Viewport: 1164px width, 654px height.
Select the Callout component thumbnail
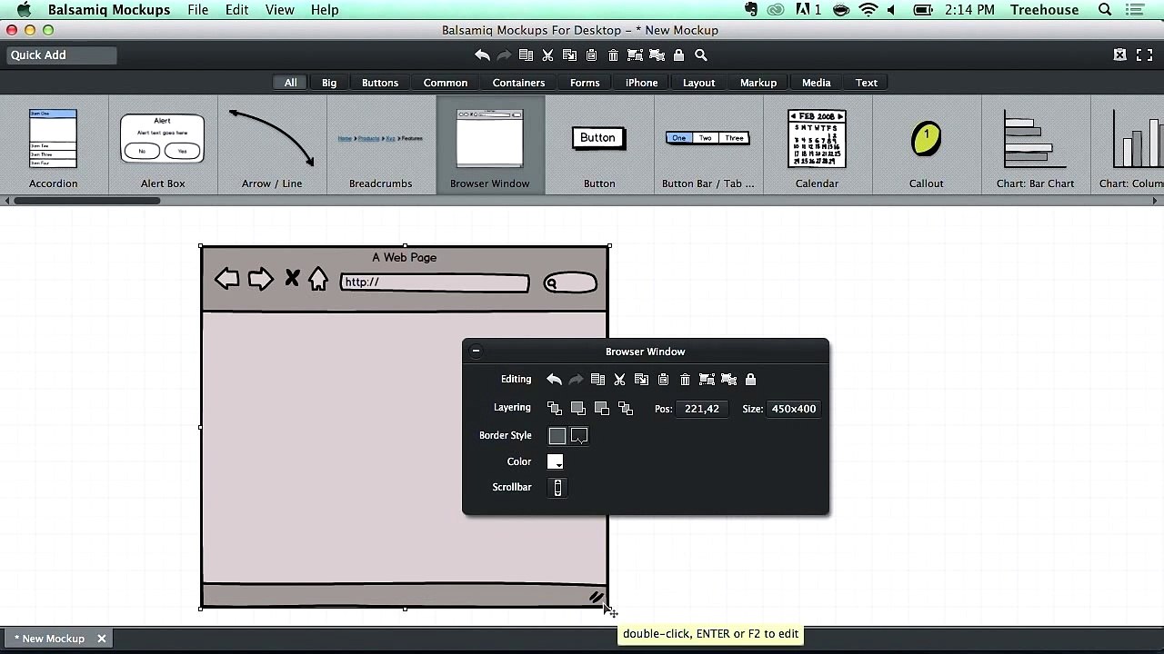point(927,145)
